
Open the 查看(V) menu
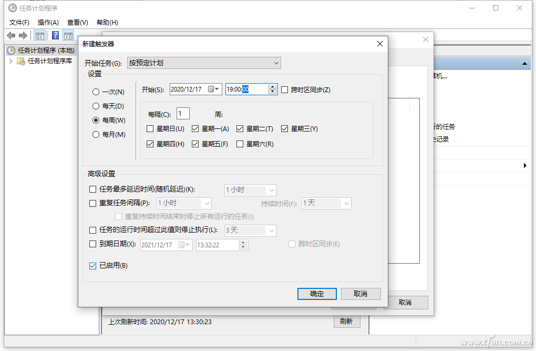(x=78, y=23)
